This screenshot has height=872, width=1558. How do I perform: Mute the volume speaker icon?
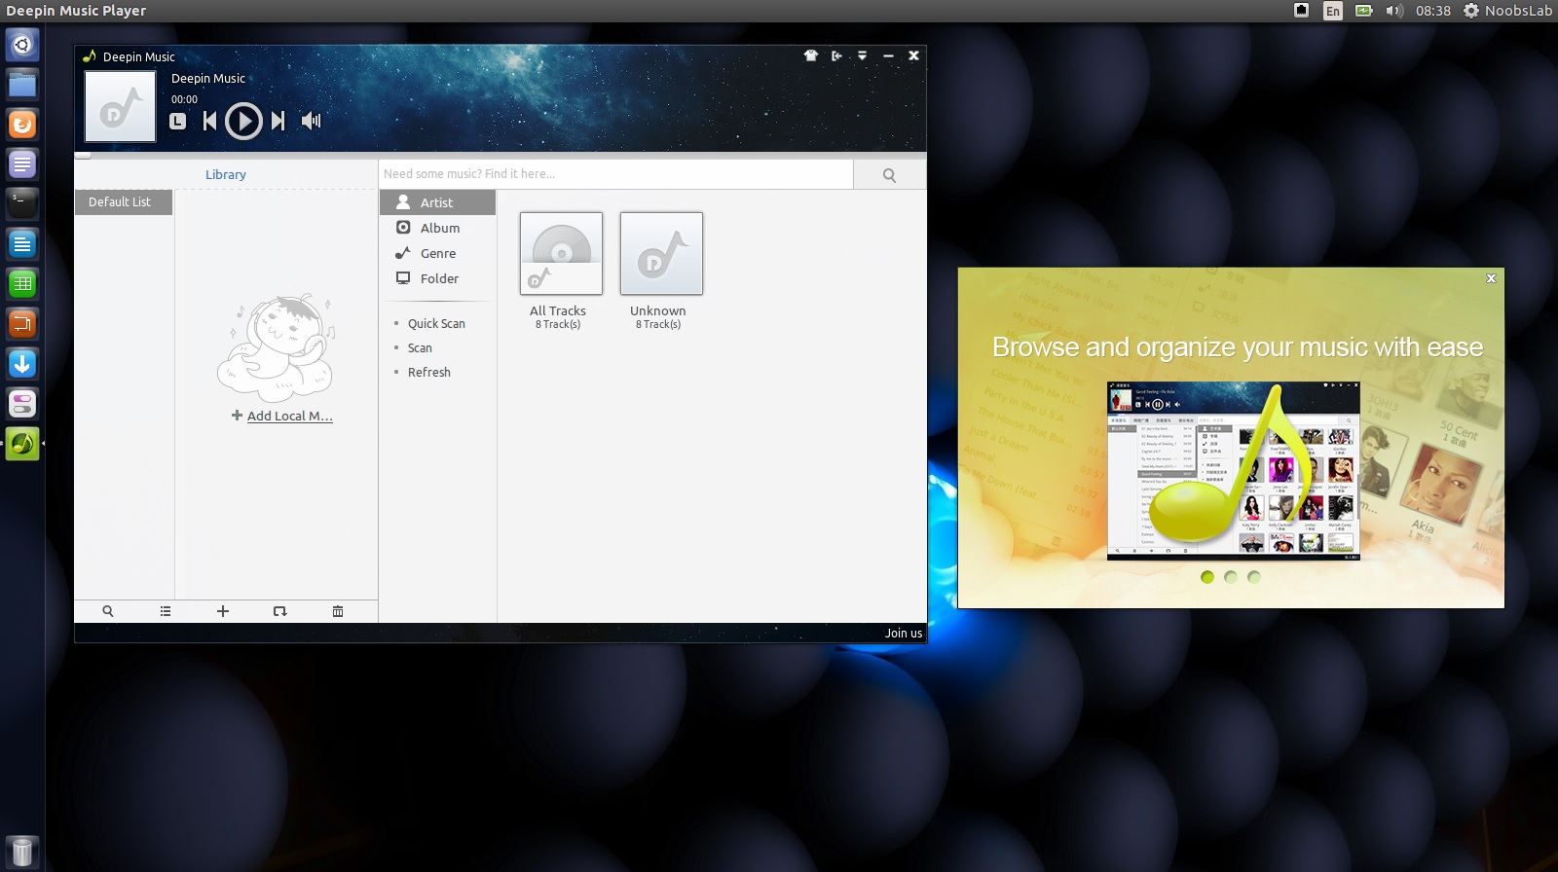pyautogui.click(x=312, y=121)
